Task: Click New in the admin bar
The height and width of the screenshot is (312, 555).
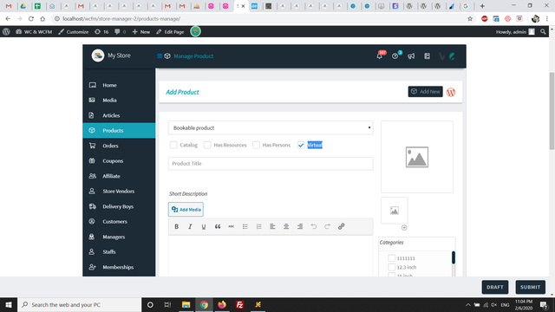Action: click(x=141, y=32)
